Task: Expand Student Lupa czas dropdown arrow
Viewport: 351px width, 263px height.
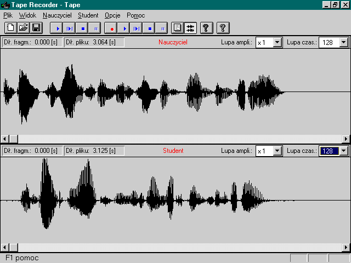Action: [x=344, y=151]
